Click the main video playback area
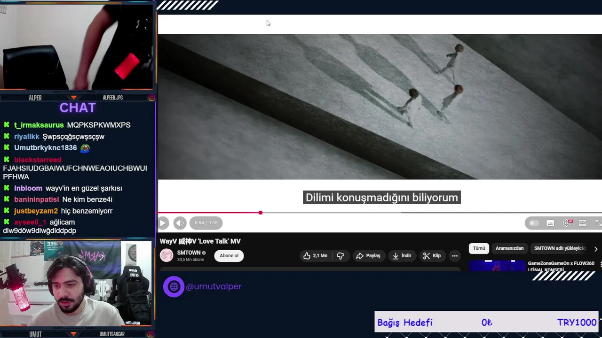602x338 pixels. pos(380,107)
